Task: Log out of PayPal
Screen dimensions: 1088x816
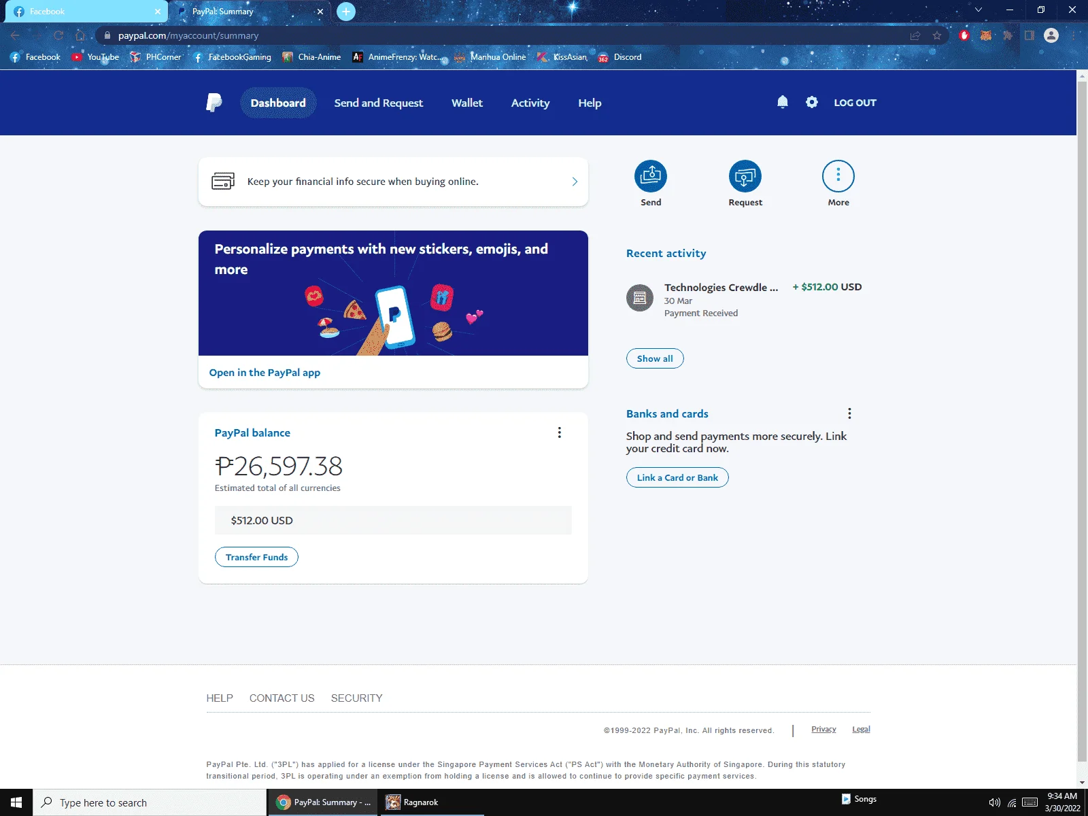Action: tap(855, 103)
